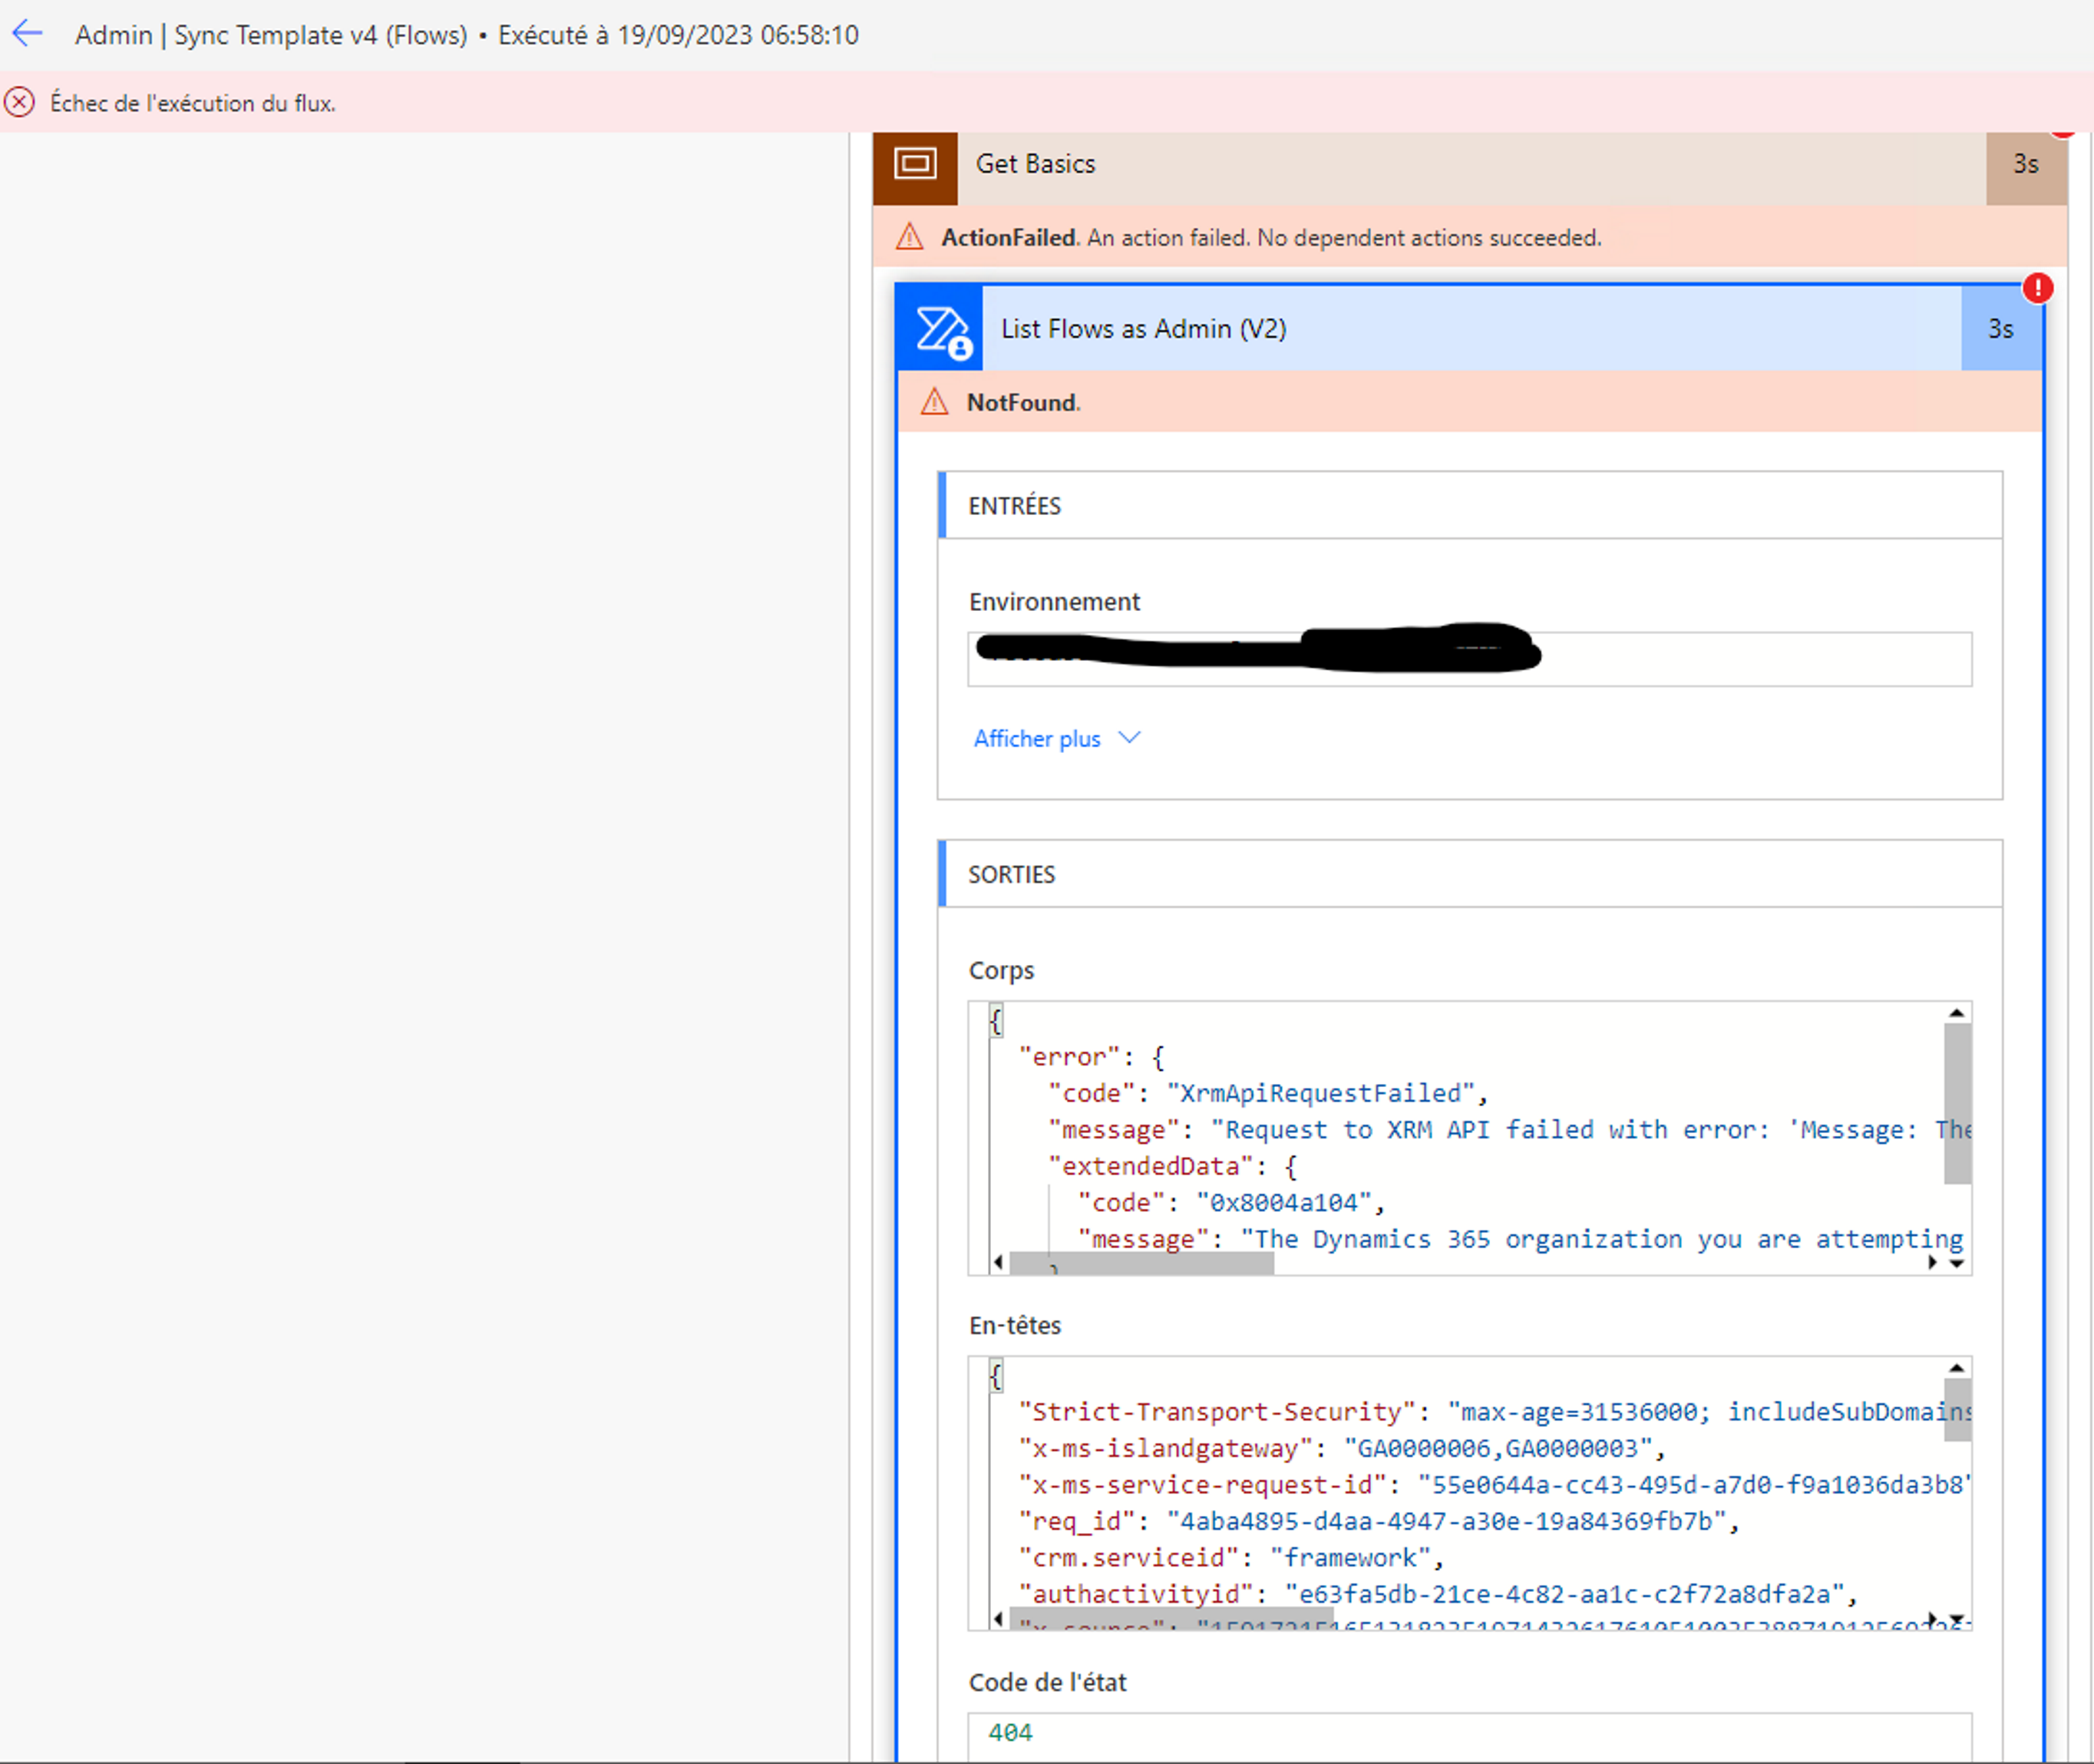
Task: Click the ActionFailed warning triangle icon
Action: click(x=909, y=237)
